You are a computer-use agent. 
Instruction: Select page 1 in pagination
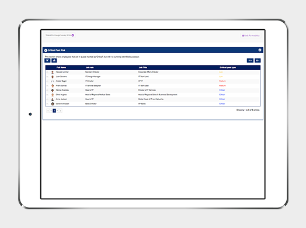pyautogui.click(x=54, y=110)
